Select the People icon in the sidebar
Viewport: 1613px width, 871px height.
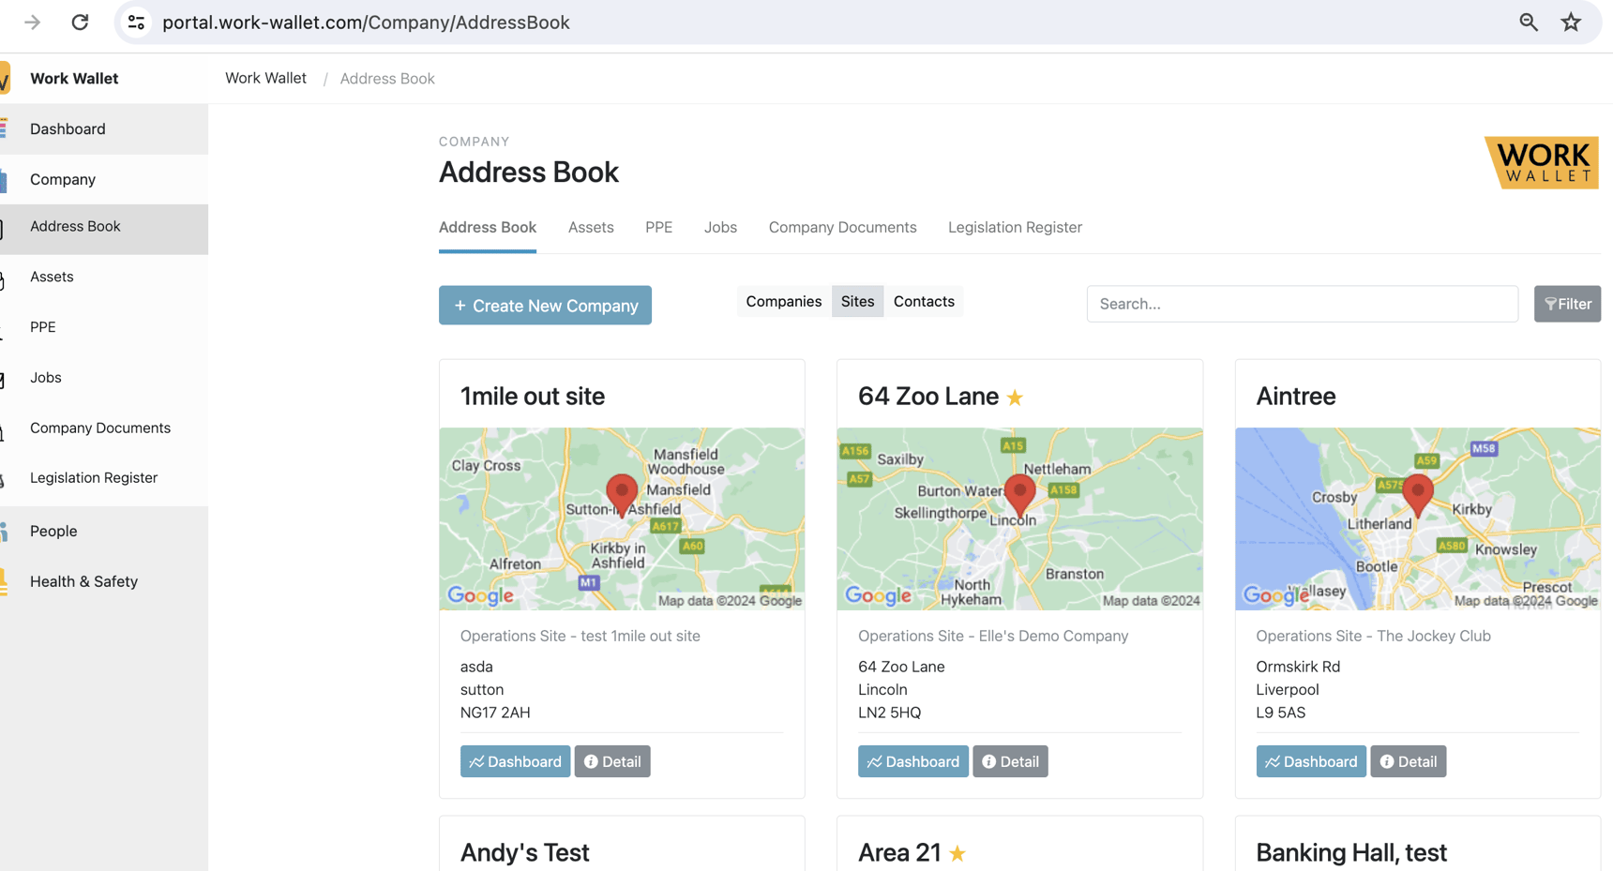[8, 531]
